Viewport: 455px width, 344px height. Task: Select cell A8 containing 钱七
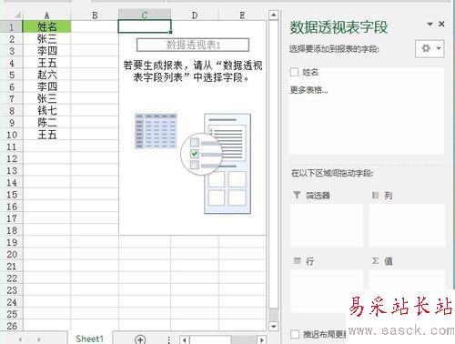tap(46, 110)
